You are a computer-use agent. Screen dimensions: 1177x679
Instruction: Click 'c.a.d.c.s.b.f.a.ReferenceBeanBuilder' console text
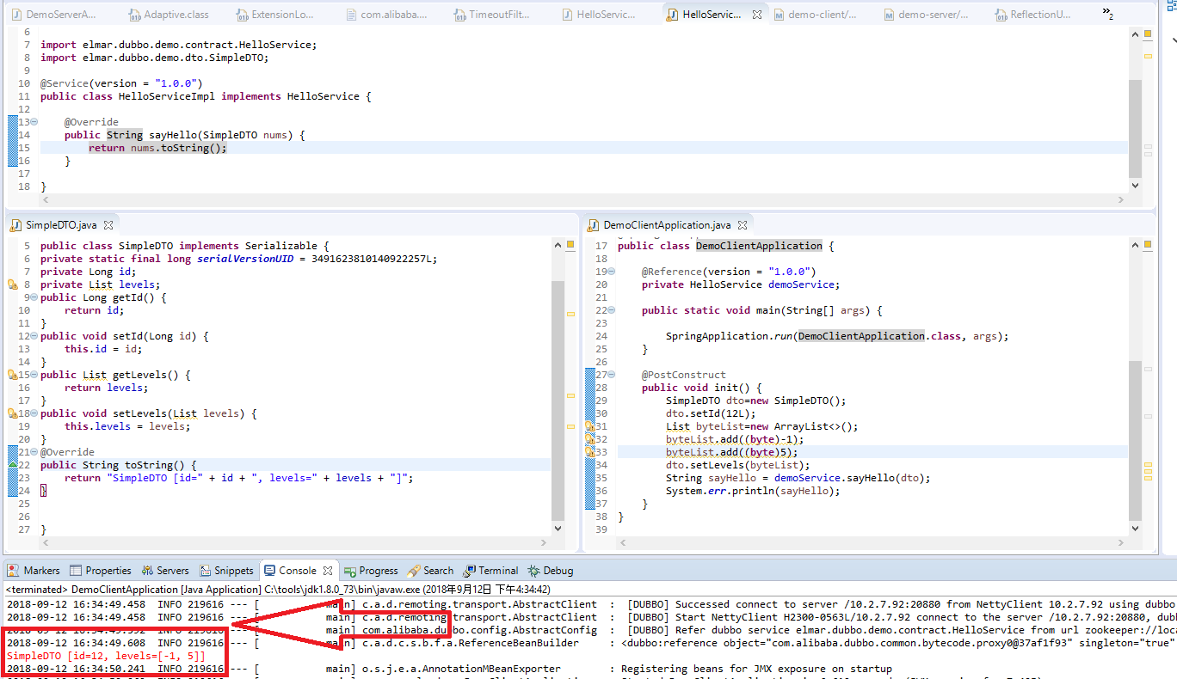[471, 643]
